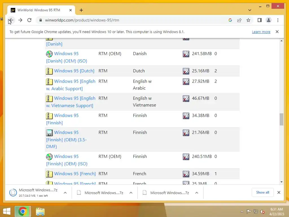Click the zip icon for Finnish RTM row
This screenshot has width=289, height=217.
[49, 116]
